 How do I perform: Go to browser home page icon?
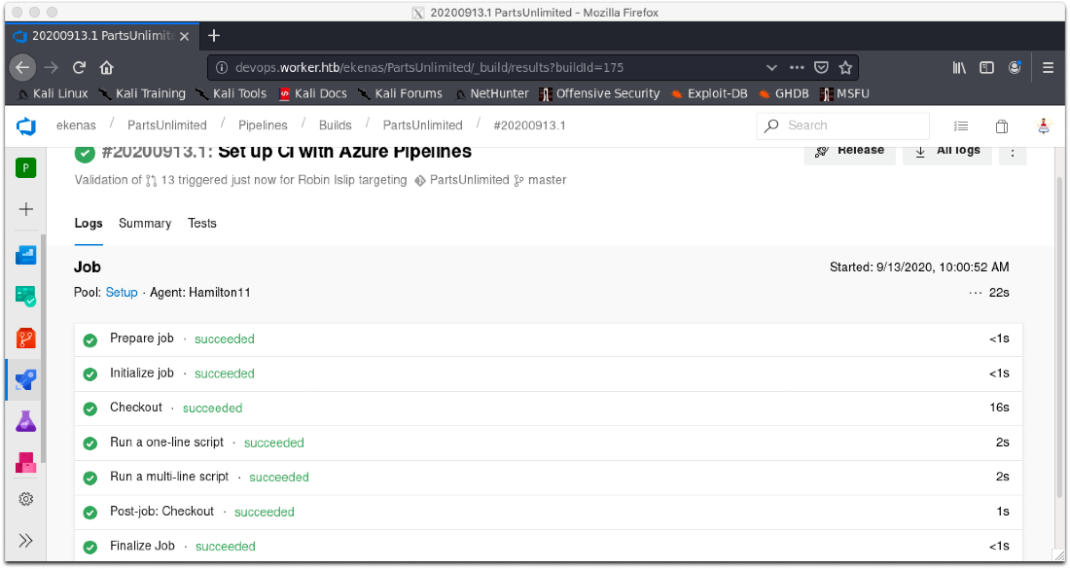tap(106, 67)
